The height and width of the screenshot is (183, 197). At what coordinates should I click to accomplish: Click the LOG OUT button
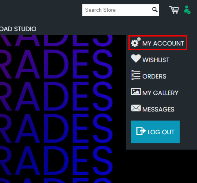[x=155, y=132]
